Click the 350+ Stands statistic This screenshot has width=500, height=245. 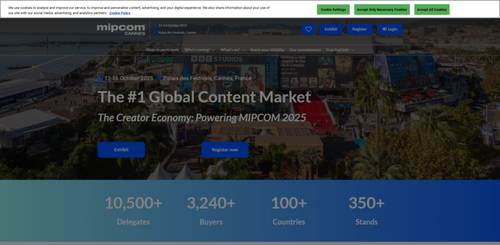pyautogui.click(x=367, y=210)
